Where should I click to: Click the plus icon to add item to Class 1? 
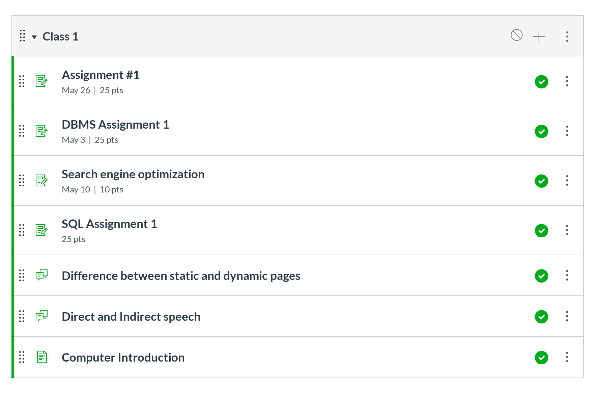(539, 36)
